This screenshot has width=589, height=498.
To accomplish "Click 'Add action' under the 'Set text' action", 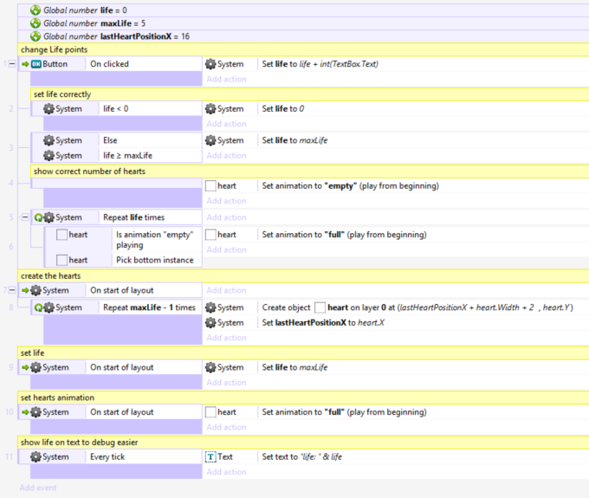I will [226, 472].
